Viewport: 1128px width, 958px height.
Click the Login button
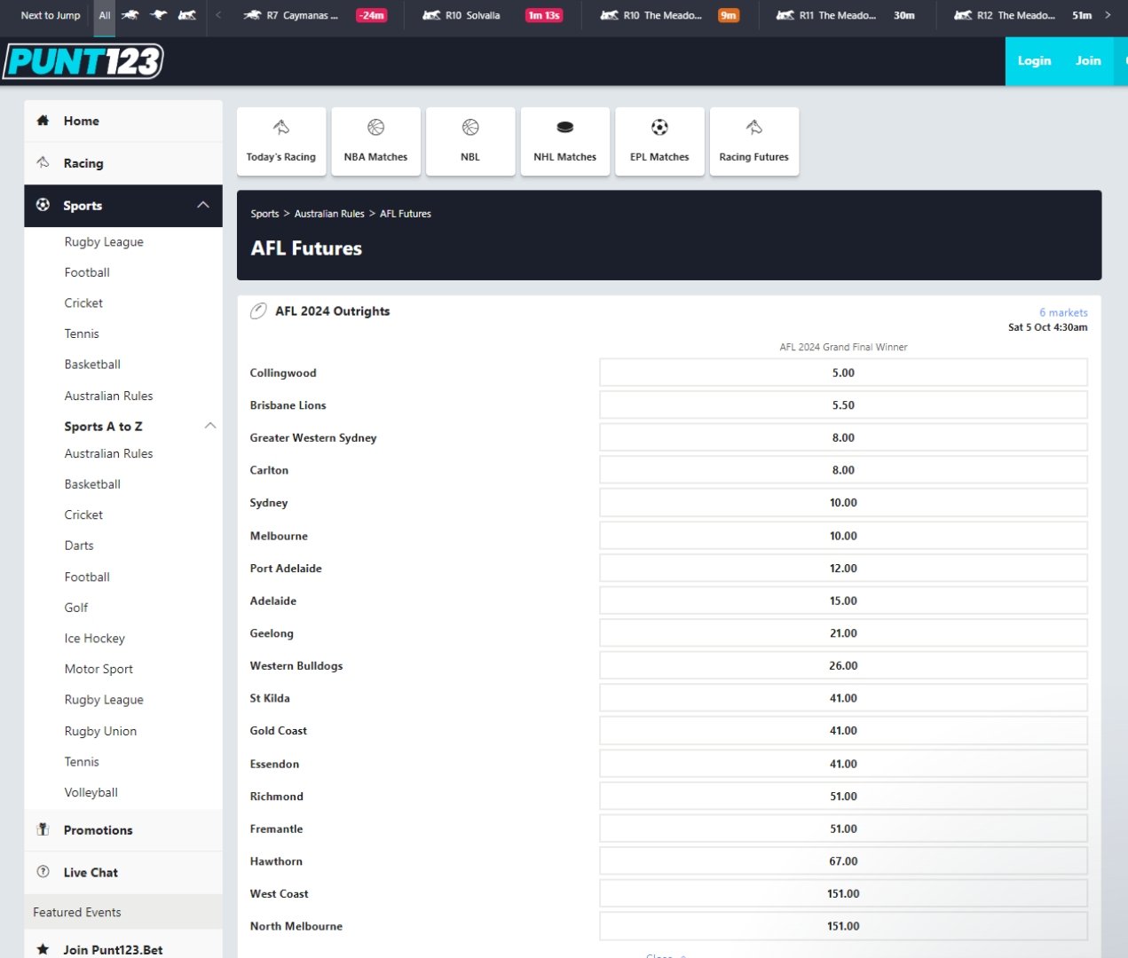(x=1034, y=61)
